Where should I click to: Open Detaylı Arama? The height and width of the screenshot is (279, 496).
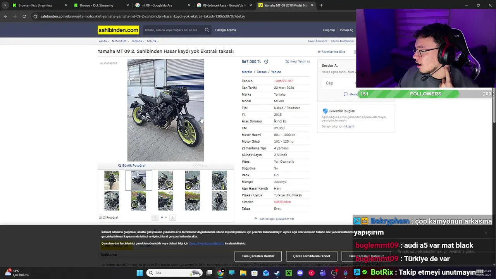tap(226, 30)
